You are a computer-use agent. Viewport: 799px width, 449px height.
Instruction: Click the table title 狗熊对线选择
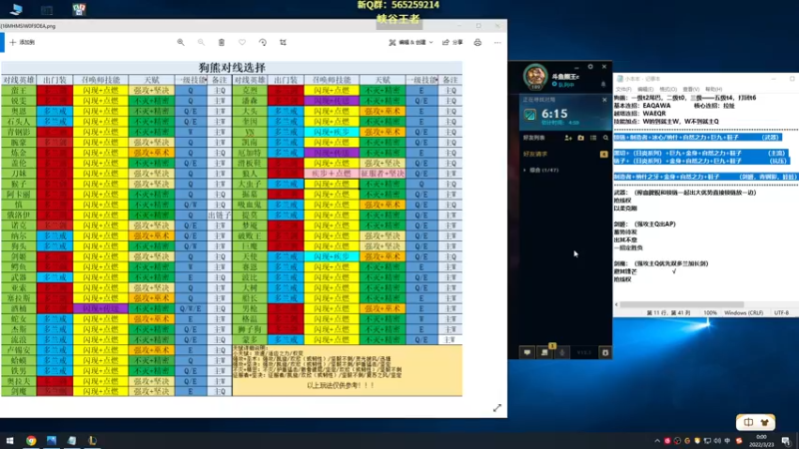pyautogui.click(x=232, y=67)
